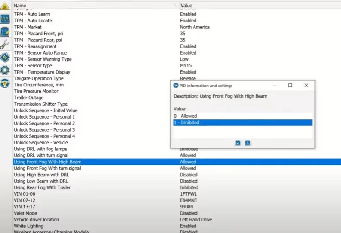This screenshot has height=233, width=341.
Task: Click the PID information dialog app icon
Action: coord(176,86)
